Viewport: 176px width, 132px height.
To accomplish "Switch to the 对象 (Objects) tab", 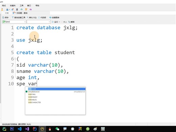I will pos(7,13).
